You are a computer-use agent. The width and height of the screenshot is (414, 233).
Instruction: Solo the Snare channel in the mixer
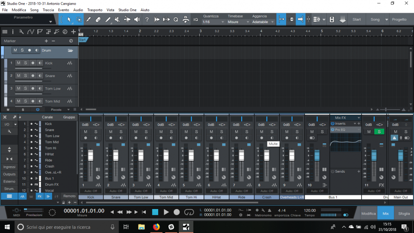(121, 132)
